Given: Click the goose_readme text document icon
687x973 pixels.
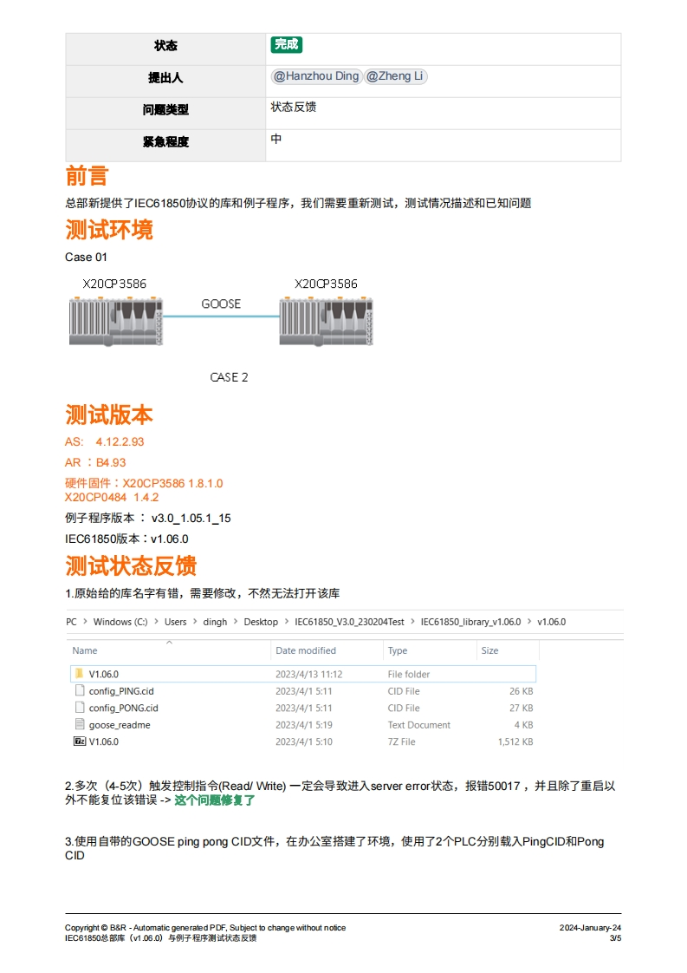Looking at the screenshot, I should pos(79,725).
